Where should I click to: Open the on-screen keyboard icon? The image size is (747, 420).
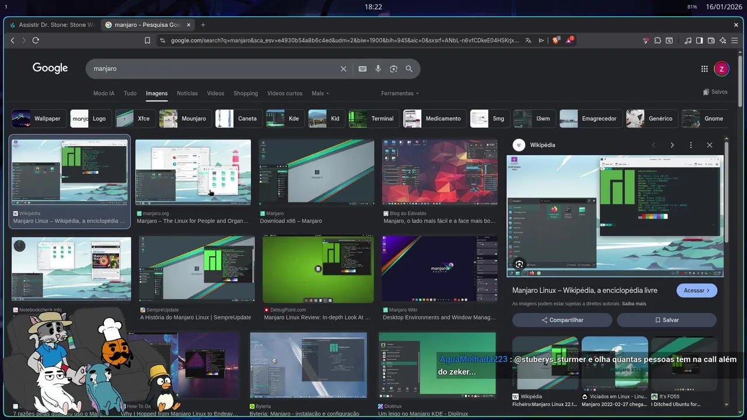[x=362, y=69]
